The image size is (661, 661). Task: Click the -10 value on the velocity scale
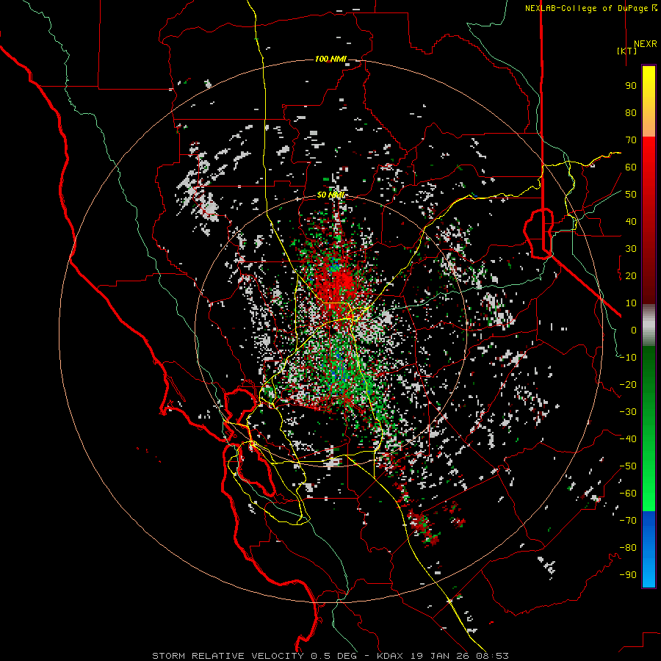(628, 358)
